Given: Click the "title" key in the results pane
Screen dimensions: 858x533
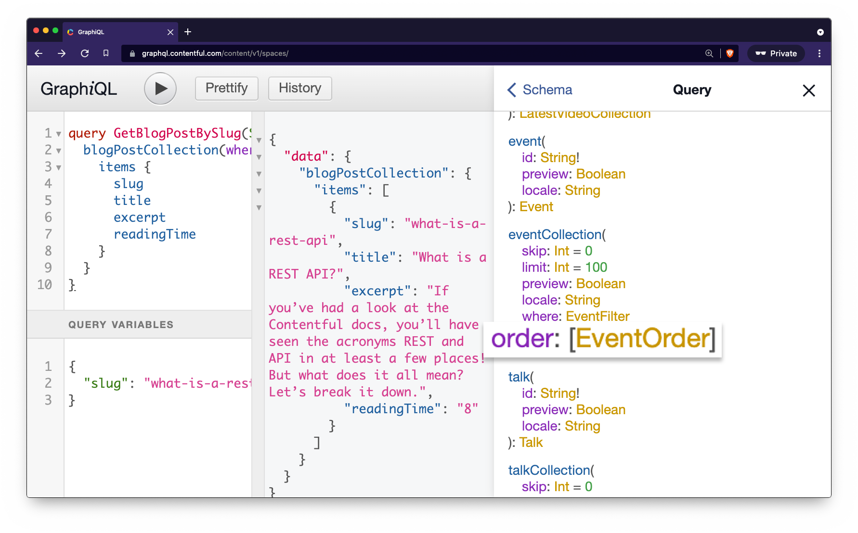Looking at the screenshot, I should pyautogui.click(x=370, y=257).
